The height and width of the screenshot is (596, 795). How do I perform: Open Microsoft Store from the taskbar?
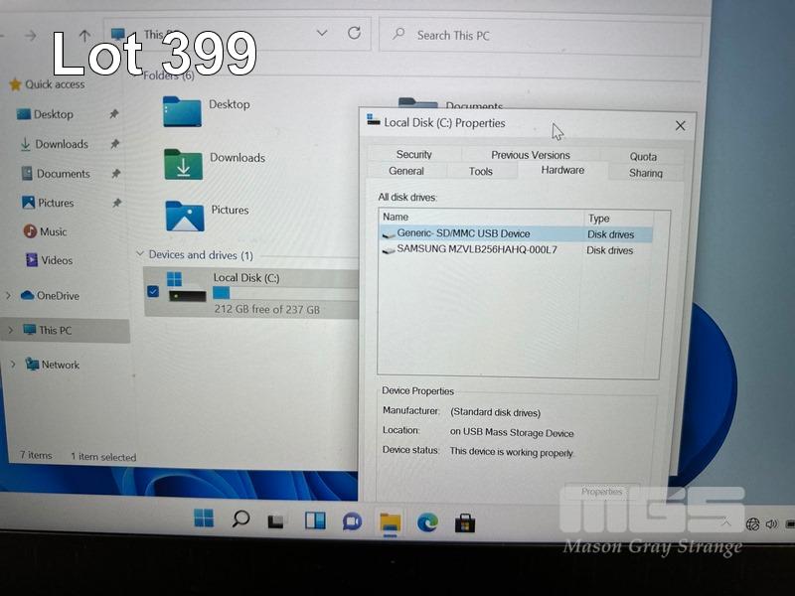[x=464, y=521]
